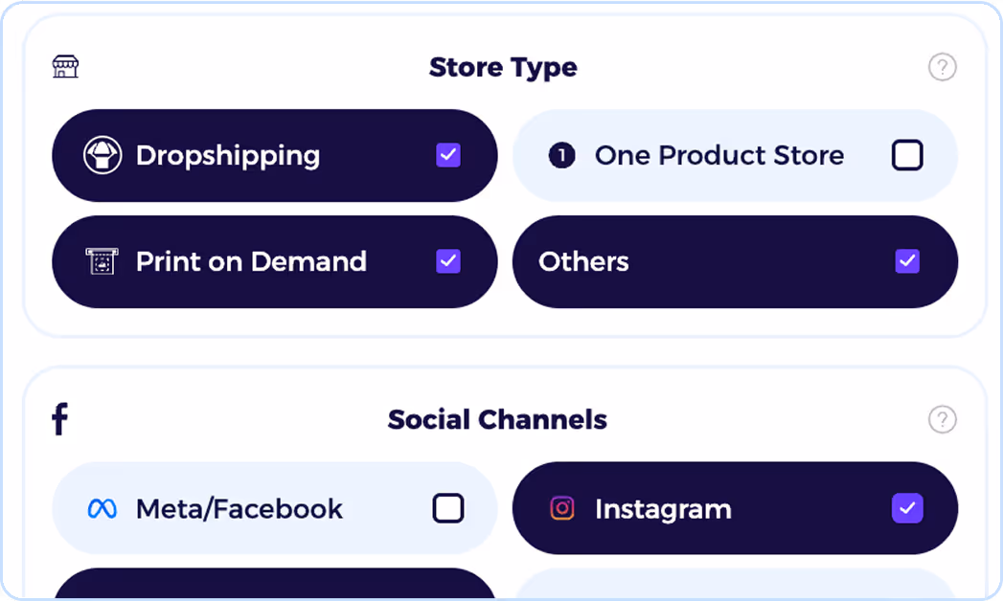Enable the One Product Store checkbox
This screenshot has height=601, width=1003.
click(907, 155)
